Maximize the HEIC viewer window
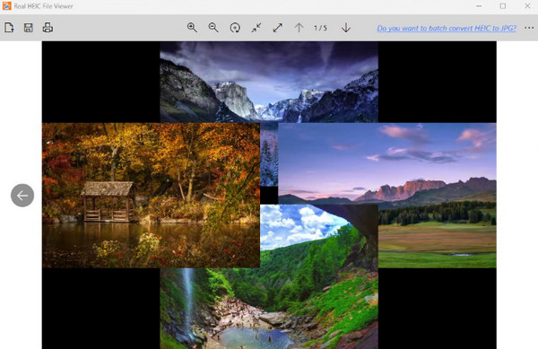This screenshot has height=349, width=538. pyautogui.click(x=503, y=6)
